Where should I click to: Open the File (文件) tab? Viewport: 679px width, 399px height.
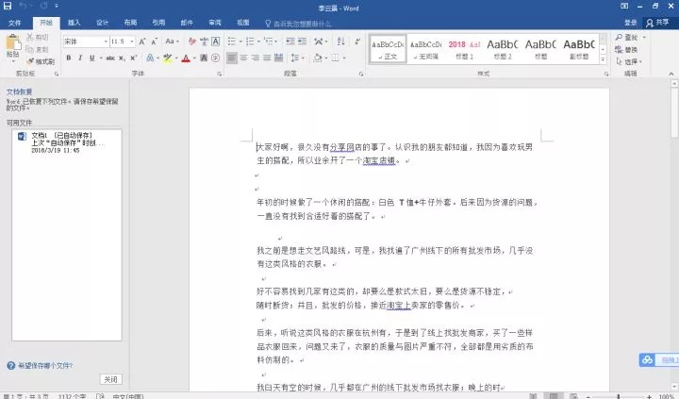pyautogui.click(x=14, y=23)
